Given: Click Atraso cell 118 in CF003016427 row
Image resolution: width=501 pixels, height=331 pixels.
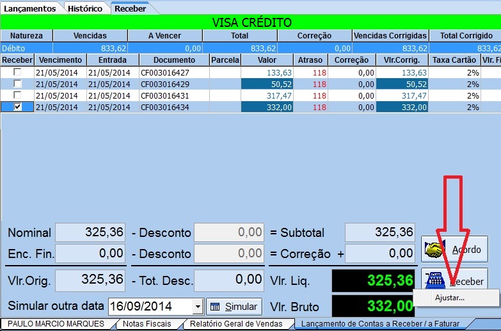Looking at the screenshot, I should tap(310, 72).
